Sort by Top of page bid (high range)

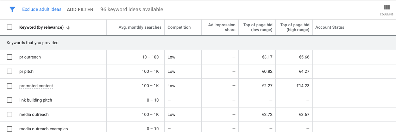295,27
